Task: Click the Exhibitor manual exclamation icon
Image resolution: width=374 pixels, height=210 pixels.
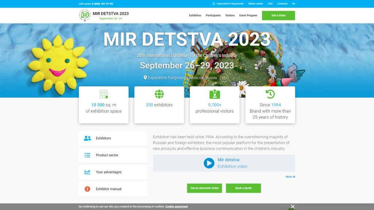Action: point(87,189)
